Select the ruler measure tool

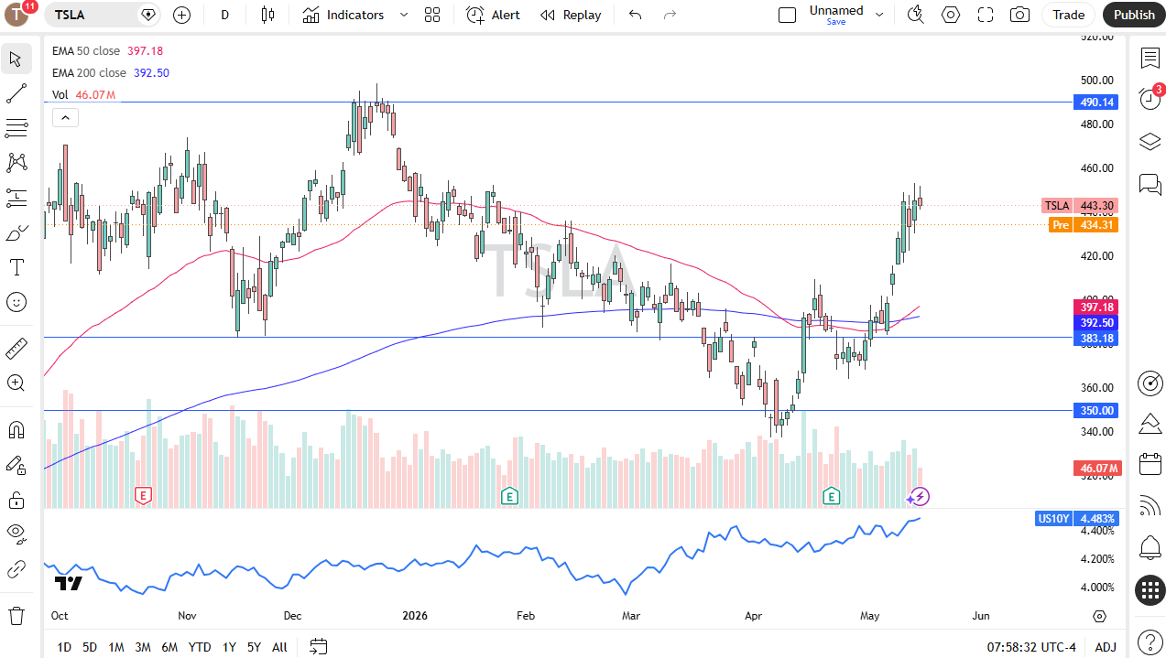pos(16,349)
